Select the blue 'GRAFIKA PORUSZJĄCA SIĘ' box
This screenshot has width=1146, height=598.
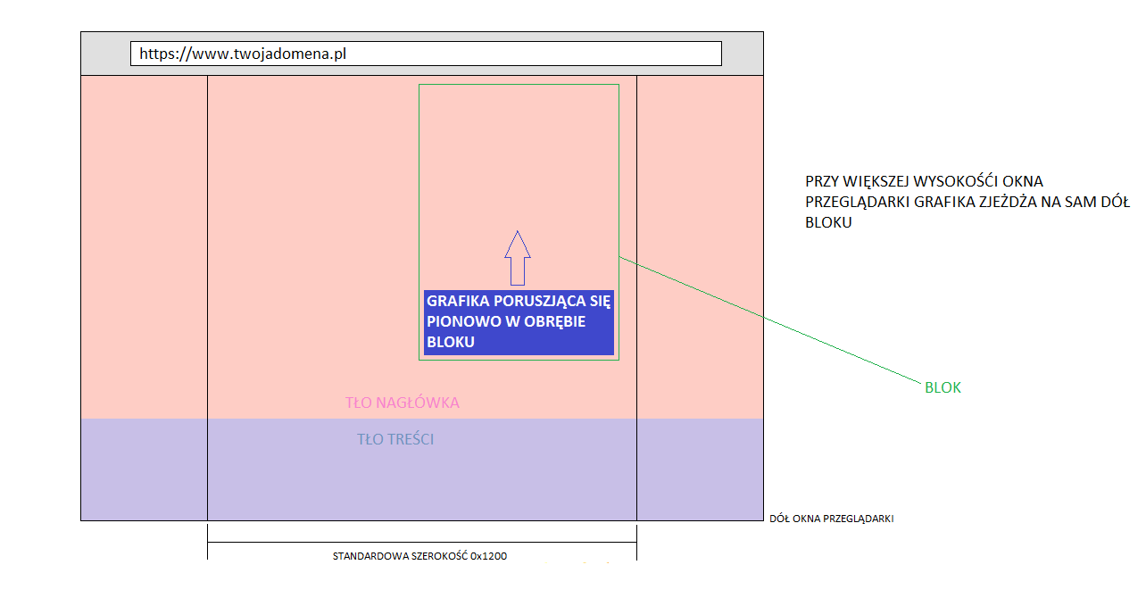519,321
